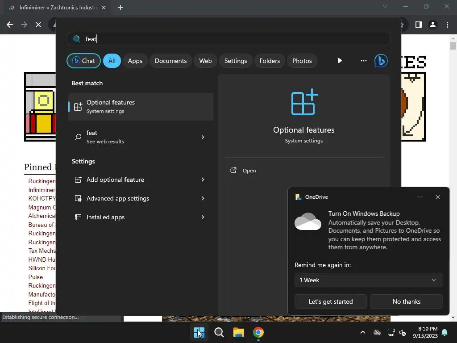Stop loading the Chrome page
The height and width of the screenshot is (343, 457).
[38, 25]
